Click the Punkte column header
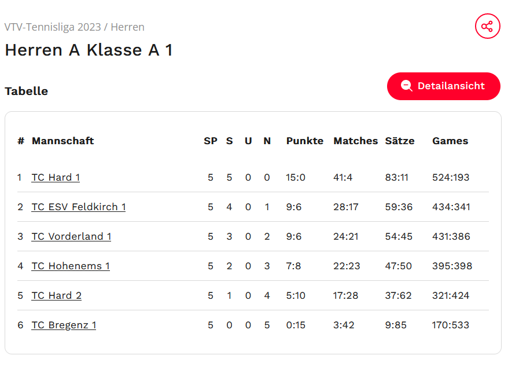Viewport: 508px width, 370px height. 304,141
